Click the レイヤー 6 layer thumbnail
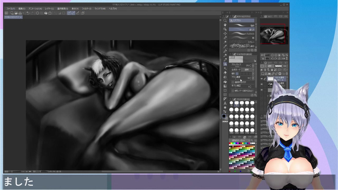 pos(270,78)
